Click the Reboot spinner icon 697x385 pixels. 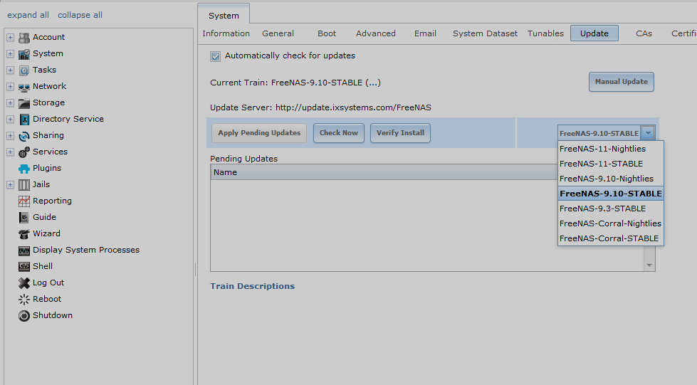24,299
